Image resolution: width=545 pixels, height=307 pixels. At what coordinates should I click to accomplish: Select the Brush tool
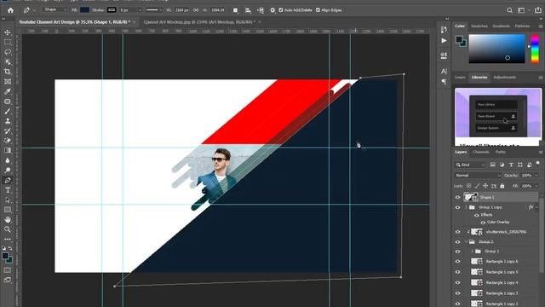(x=8, y=112)
